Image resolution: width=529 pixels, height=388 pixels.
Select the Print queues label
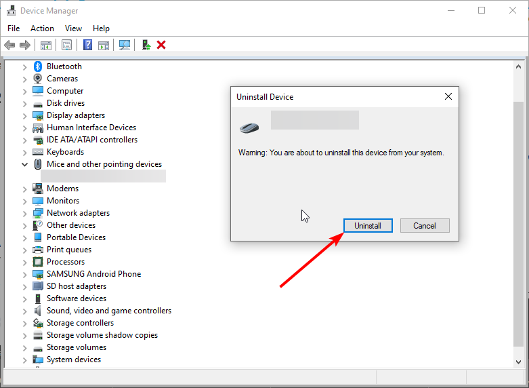click(69, 250)
